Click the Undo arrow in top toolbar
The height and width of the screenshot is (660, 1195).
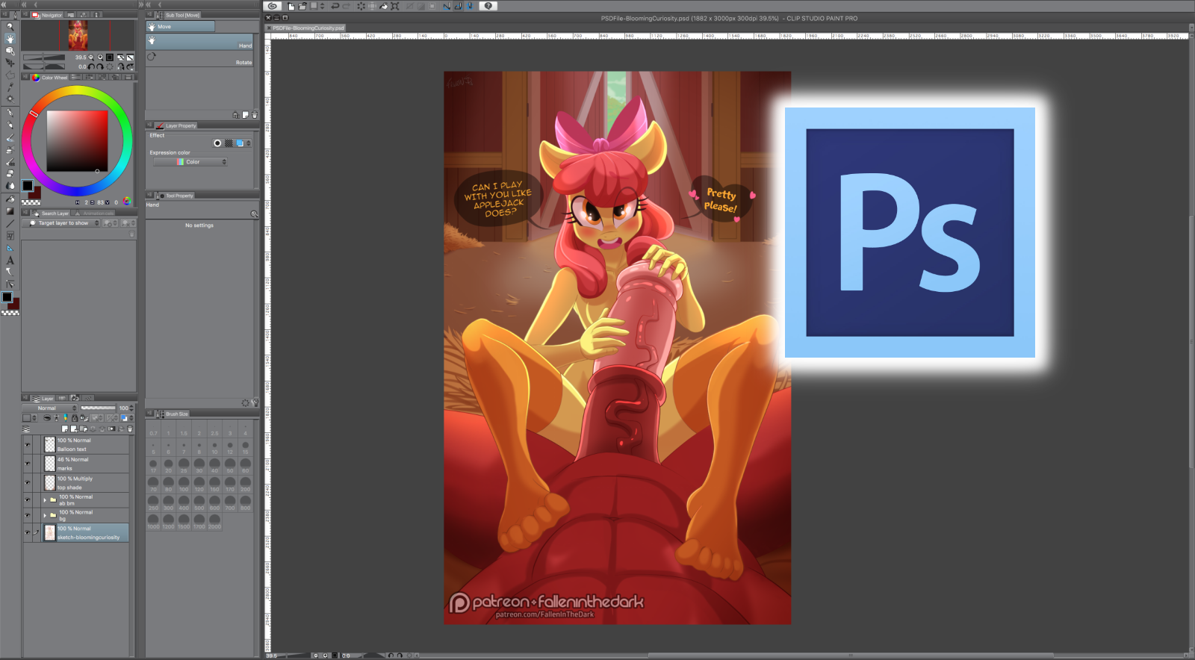[335, 6]
